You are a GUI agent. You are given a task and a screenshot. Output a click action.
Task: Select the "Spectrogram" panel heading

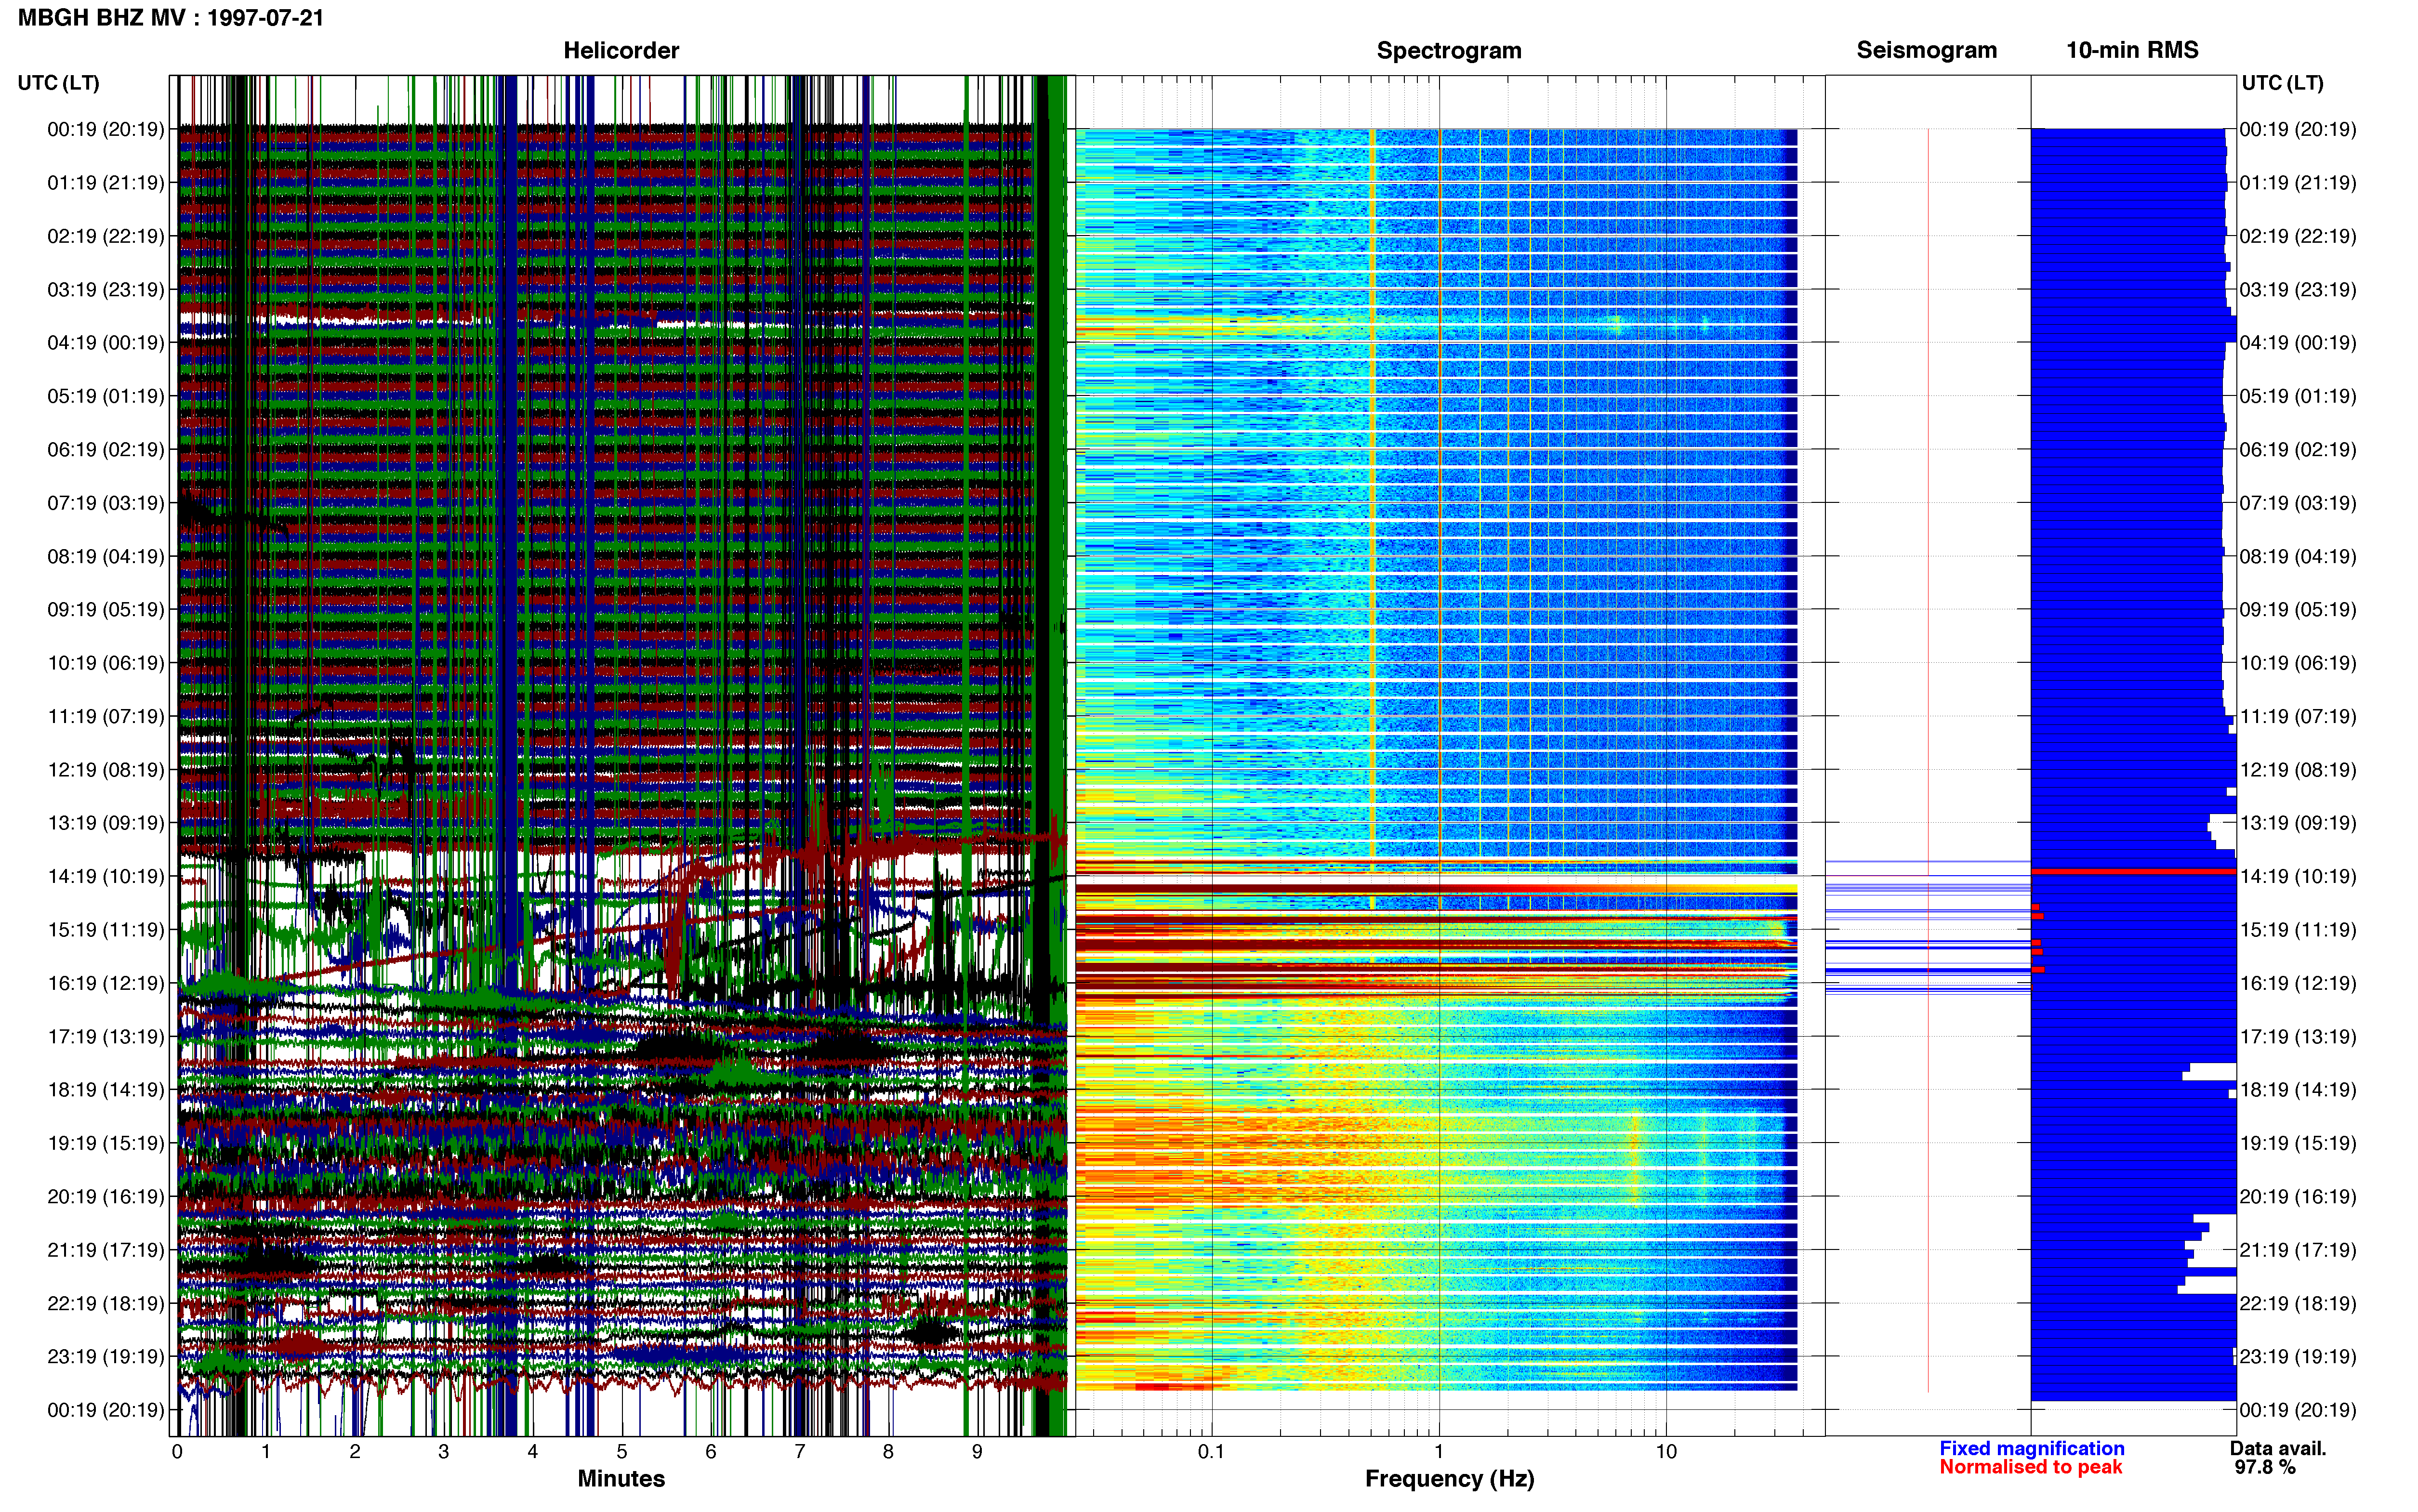(1449, 50)
